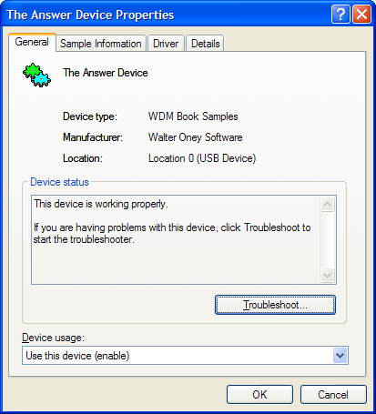Select the General tab

coord(32,42)
